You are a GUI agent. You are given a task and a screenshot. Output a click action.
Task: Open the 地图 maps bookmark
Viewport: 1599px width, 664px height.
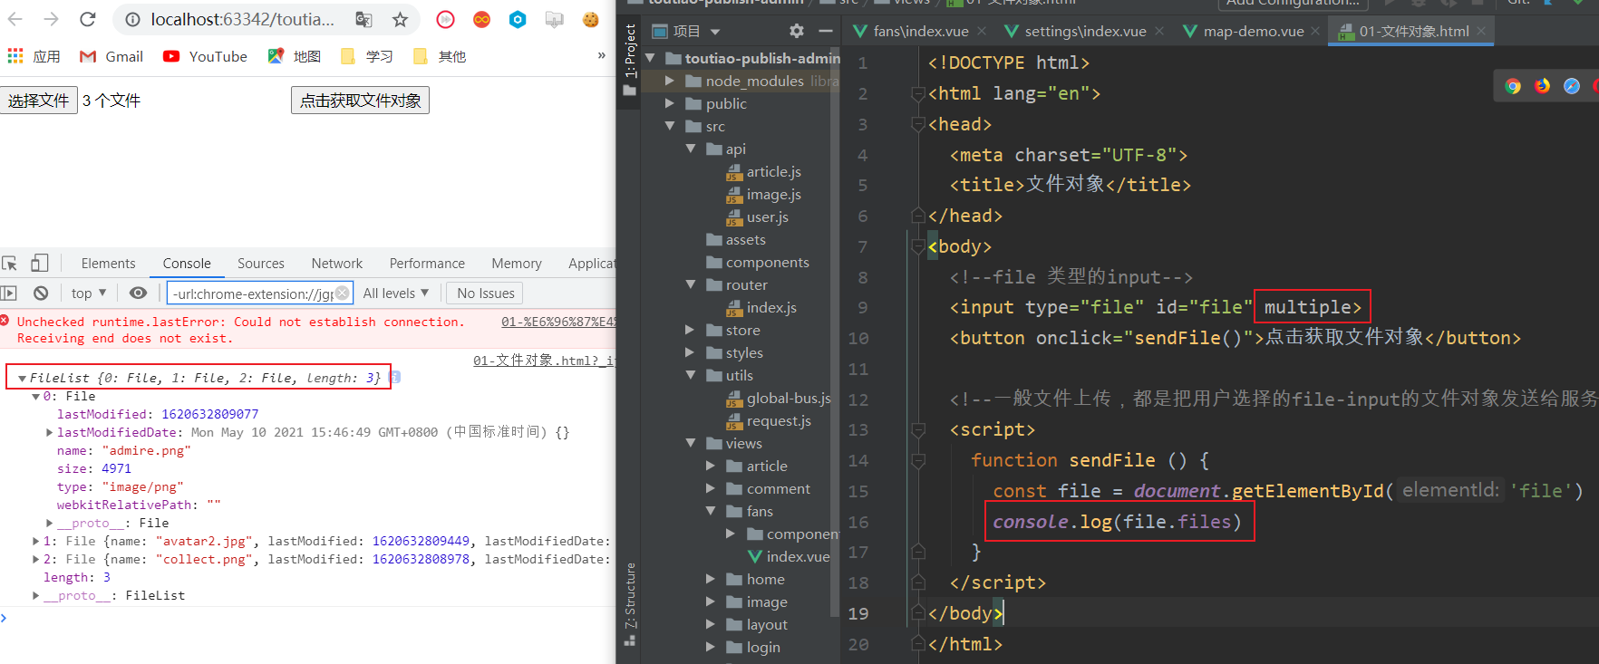tap(294, 56)
